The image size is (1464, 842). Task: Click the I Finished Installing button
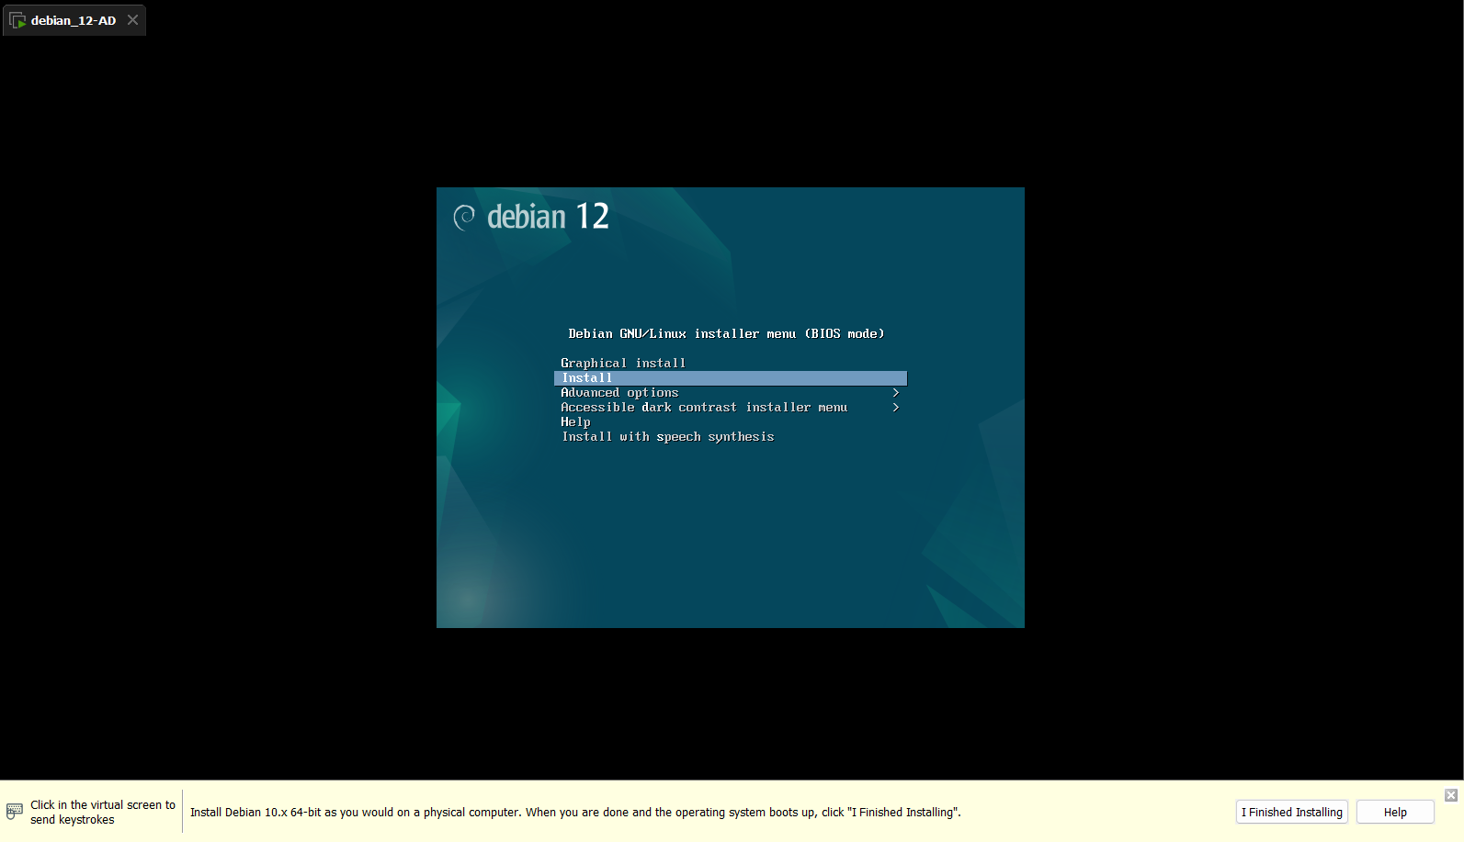[1291, 812]
